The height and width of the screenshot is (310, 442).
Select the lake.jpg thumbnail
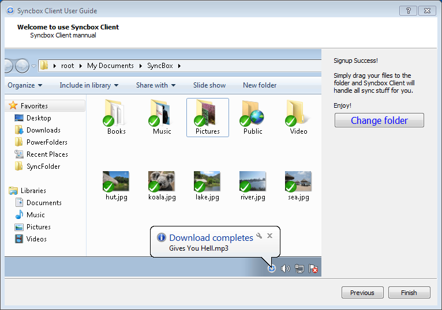(207, 182)
